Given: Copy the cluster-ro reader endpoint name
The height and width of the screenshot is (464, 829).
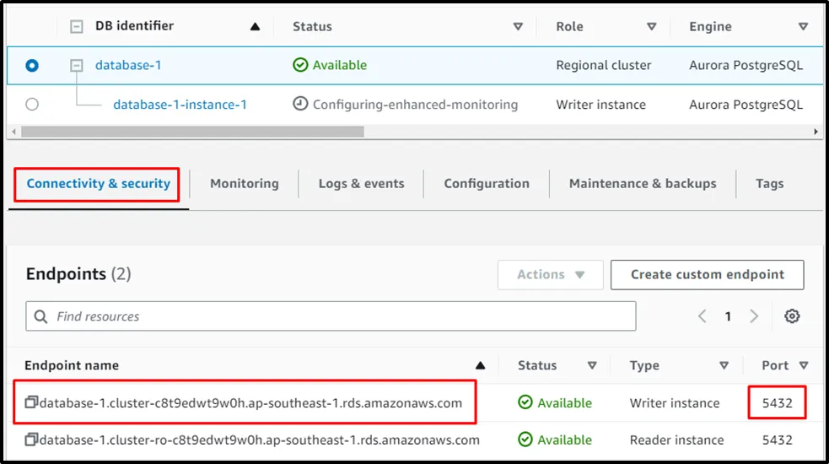Looking at the screenshot, I should (x=31, y=440).
